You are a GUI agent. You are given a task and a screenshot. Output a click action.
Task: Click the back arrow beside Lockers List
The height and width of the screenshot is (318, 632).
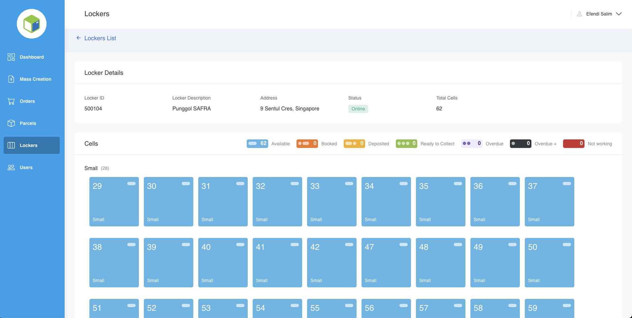point(79,38)
